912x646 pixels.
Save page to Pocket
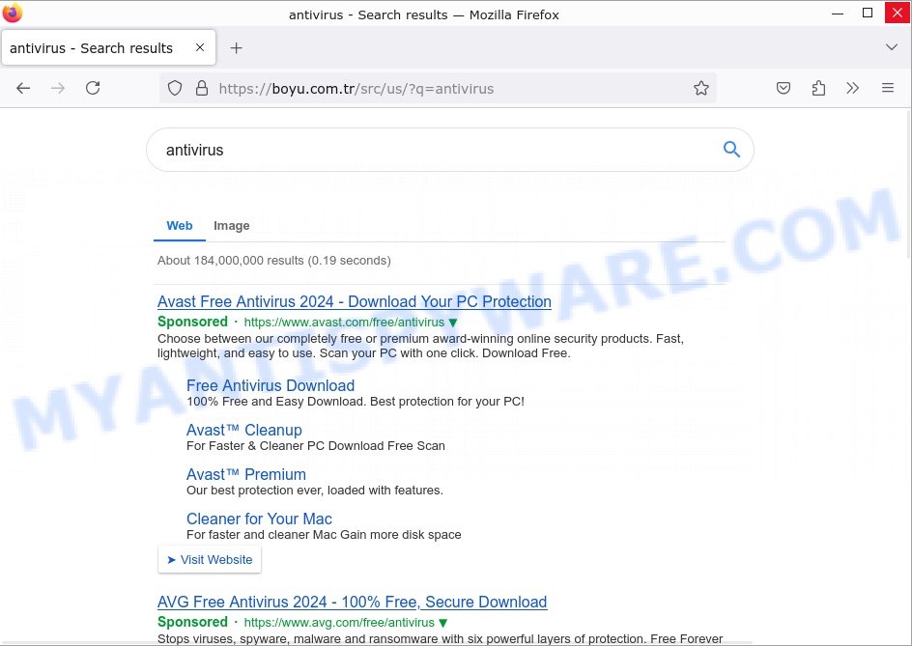point(784,89)
